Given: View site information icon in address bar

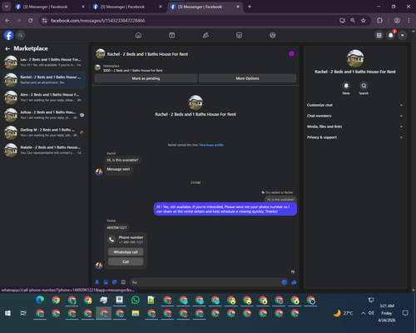Looking at the screenshot, I should coord(44,21).
